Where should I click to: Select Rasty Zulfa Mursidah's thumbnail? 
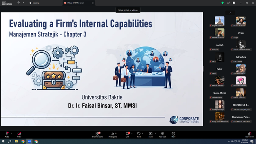coord(220,117)
